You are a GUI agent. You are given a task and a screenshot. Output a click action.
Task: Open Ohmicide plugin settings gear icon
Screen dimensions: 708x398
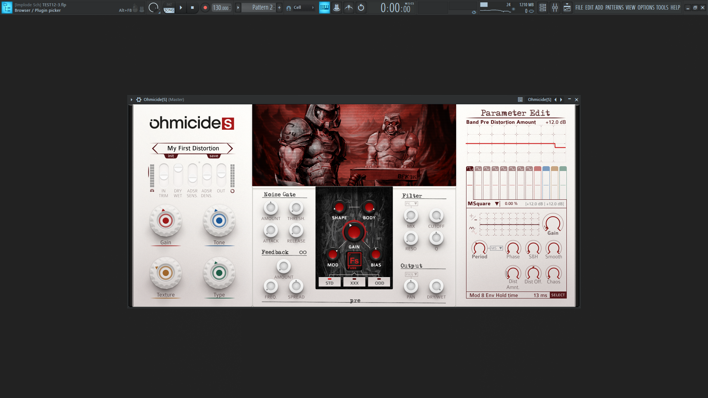[139, 99]
